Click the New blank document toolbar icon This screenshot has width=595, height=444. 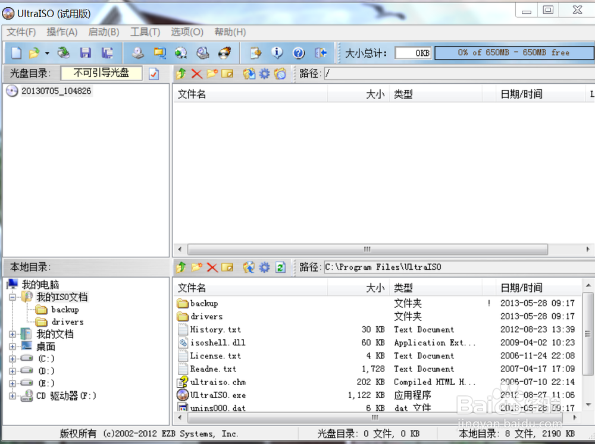coord(16,53)
